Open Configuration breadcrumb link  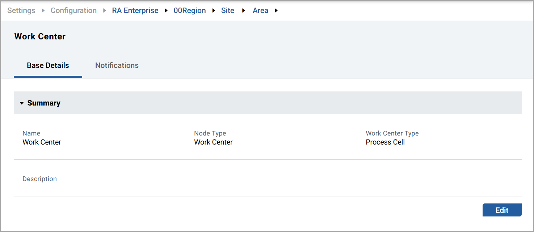pyautogui.click(x=73, y=10)
